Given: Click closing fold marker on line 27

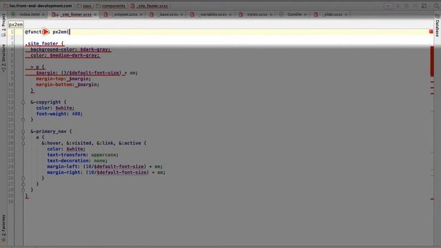Looking at the screenshot, I should (23, 184).
